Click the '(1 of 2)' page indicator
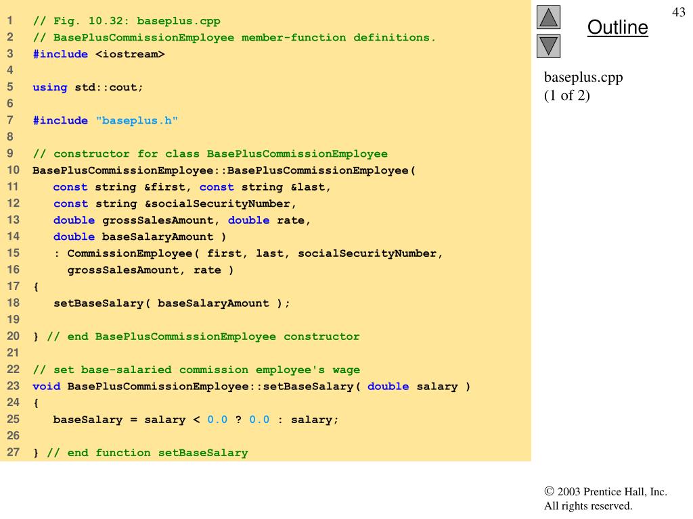693x519 pixels. [566, 95]
